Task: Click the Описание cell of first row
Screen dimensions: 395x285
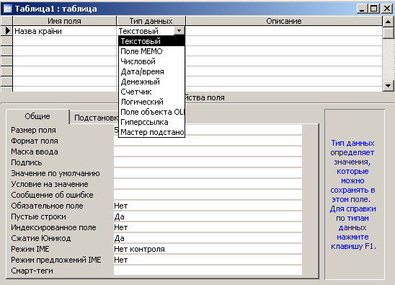Action: [284, 31]
